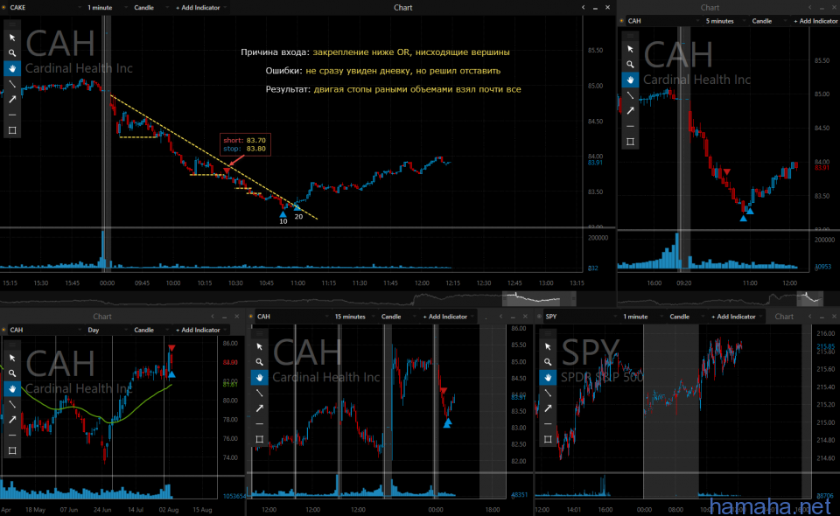This screenshot has width=840, height=516.
Task: Open Candle dropdown in the 5 minutes chart
Action: pyautogui.click(x=768, y=21)
